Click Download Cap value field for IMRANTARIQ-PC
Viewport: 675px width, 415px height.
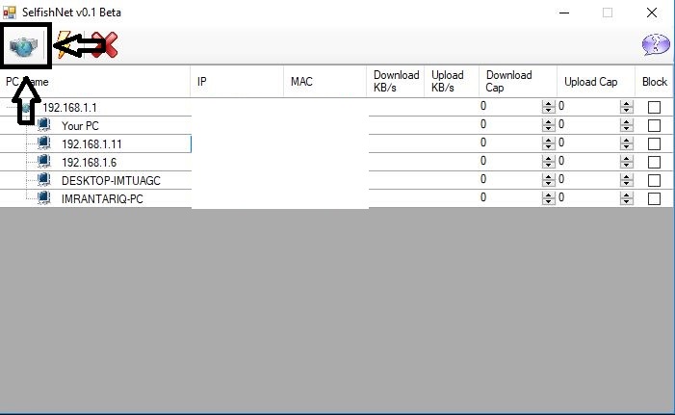pyautogui.click(x=509, y=198)
